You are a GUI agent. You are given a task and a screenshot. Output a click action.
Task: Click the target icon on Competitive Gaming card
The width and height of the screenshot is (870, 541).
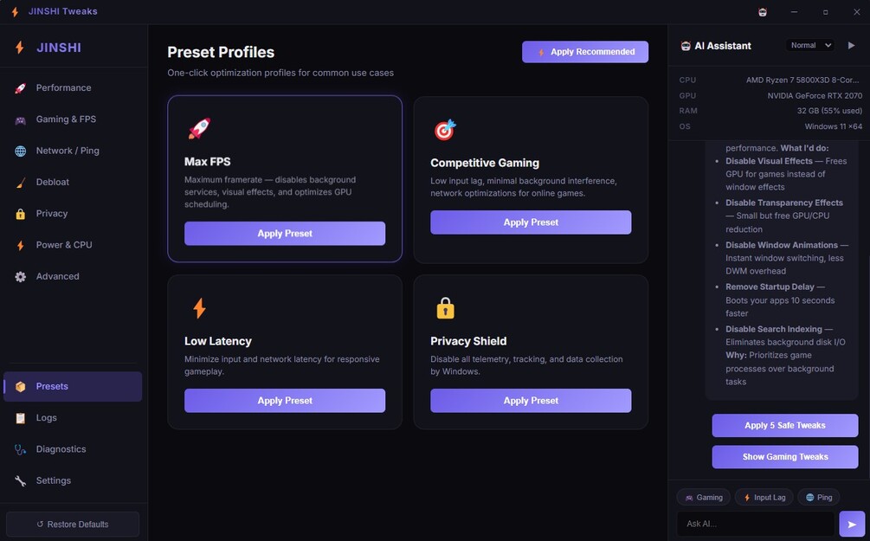tap(444, 130)
